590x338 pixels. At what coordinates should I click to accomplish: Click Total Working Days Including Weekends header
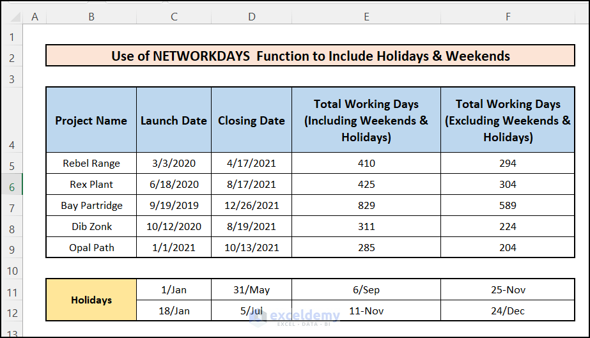[366, 120]
